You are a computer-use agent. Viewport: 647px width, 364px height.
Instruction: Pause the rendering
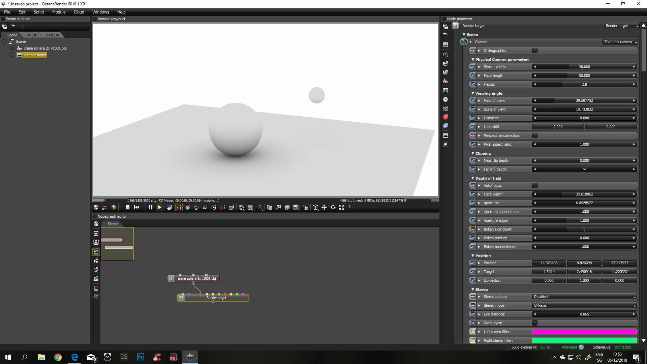pos(151,208)
